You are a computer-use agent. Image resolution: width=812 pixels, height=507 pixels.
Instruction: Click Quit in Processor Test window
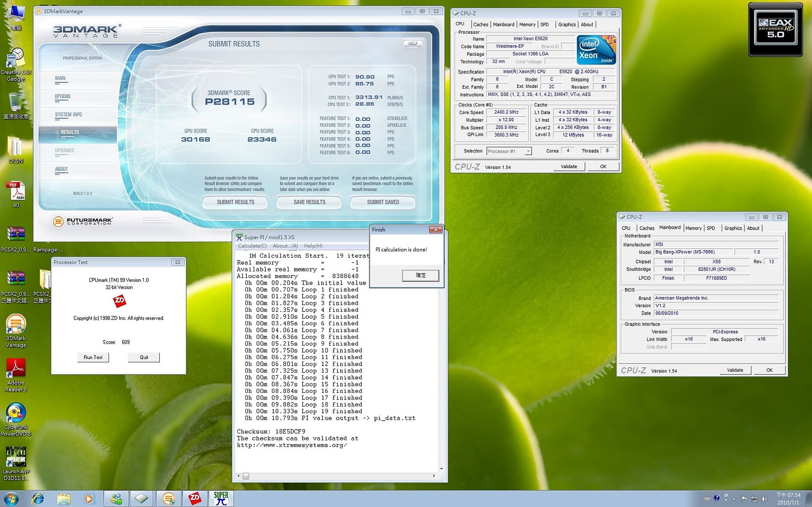[144, 358]
